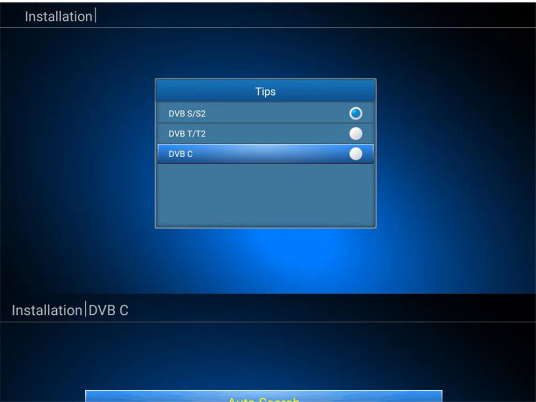Choose the highlighted DVB C row

click(266, 154)
